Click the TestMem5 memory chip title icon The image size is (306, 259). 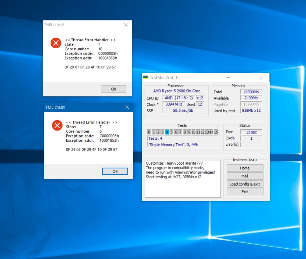coord(146,77)
